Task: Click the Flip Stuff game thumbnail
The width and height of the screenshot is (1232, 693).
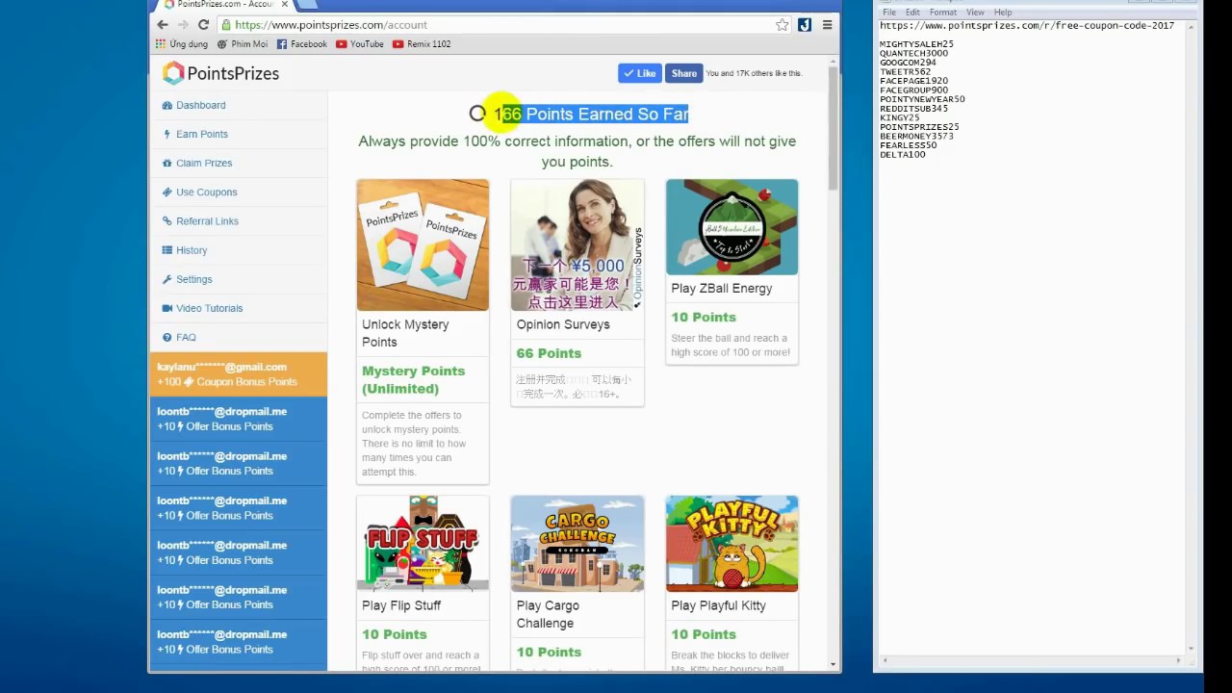Action: (x=423, y=544)
